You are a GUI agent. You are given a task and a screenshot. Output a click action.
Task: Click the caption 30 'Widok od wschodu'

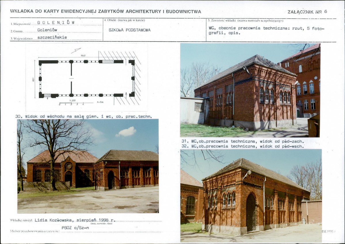click(84, 117)
